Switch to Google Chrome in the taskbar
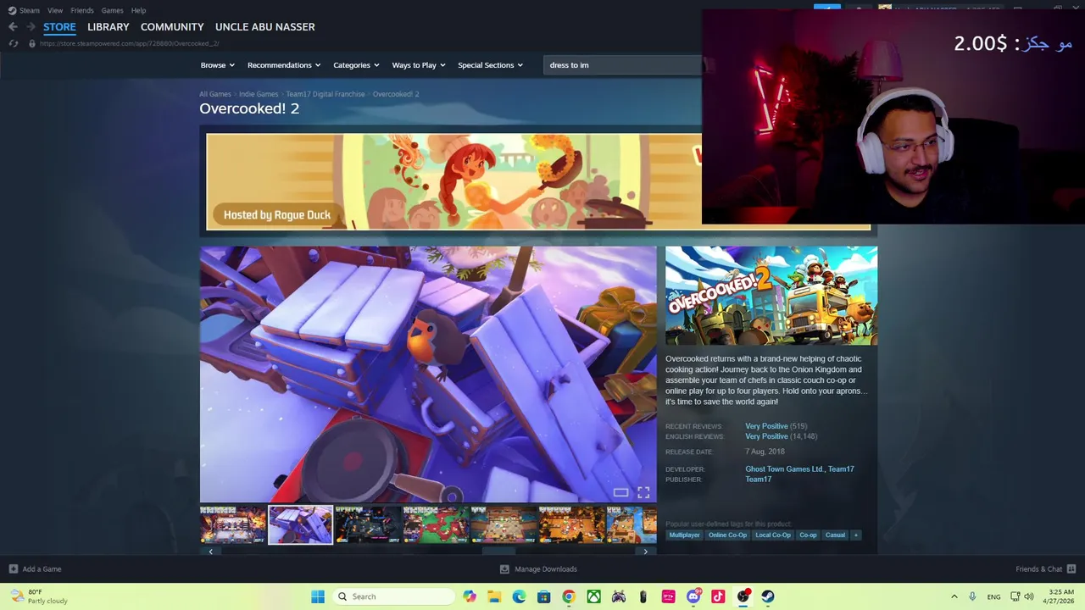Screen dimensions: 1085x610 569,596
